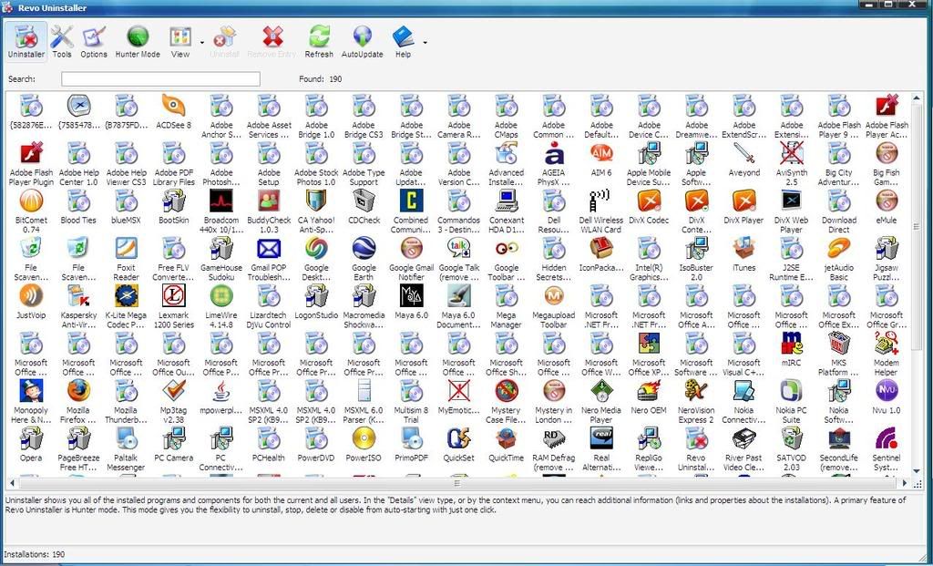Expand the Help dropdown arrow

pos(425,42)
